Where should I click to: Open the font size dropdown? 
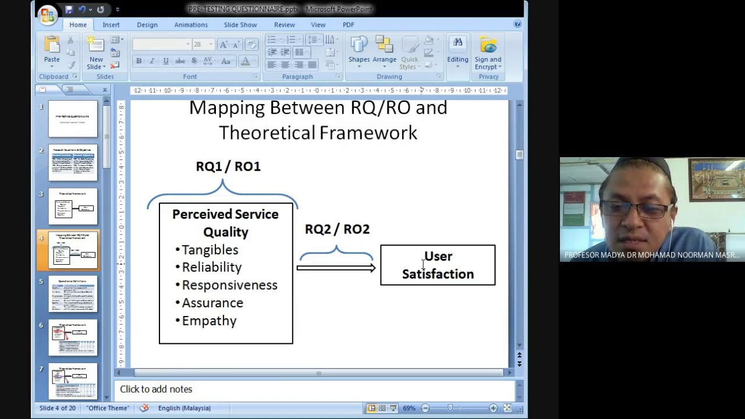click(x=211, y=45)
